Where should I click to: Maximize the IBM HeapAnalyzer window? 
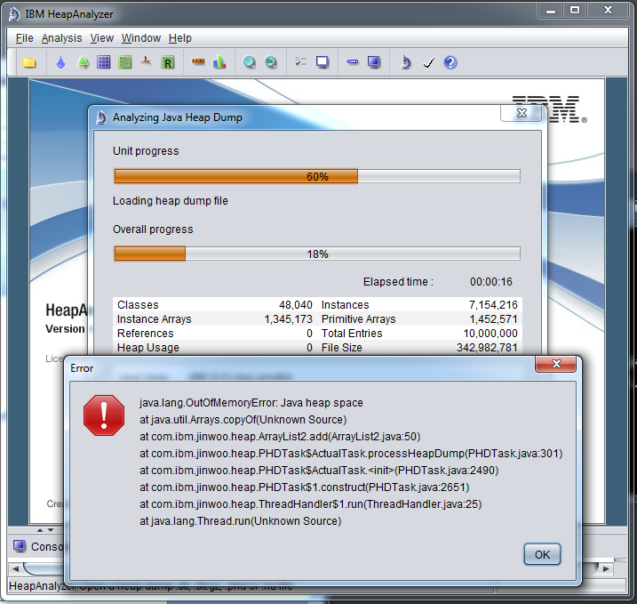click(x=575, y=11)
